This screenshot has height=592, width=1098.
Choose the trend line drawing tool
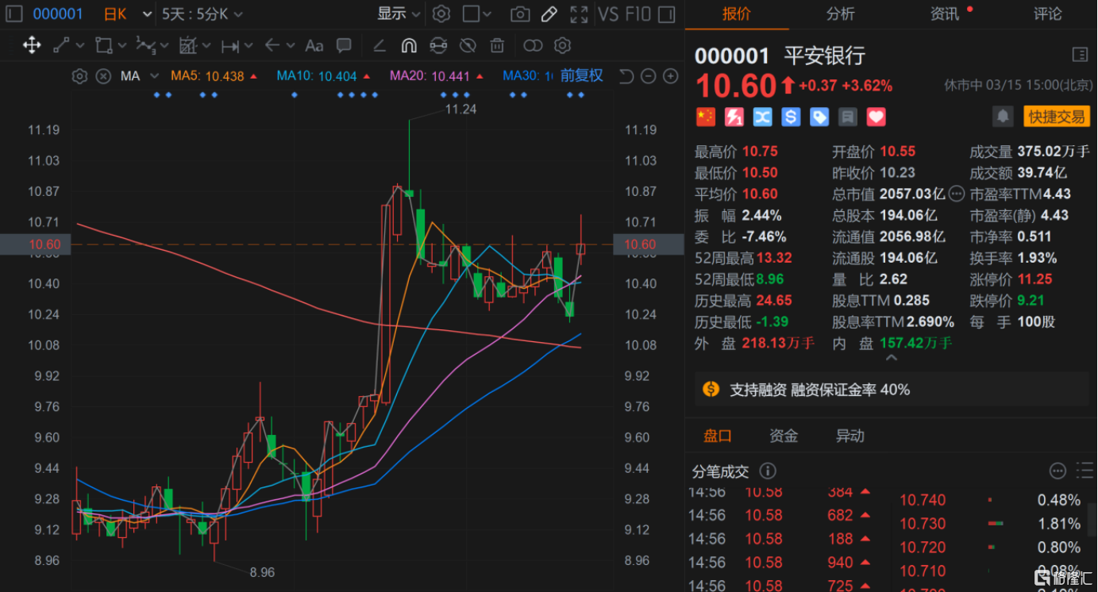coord(61,45)
